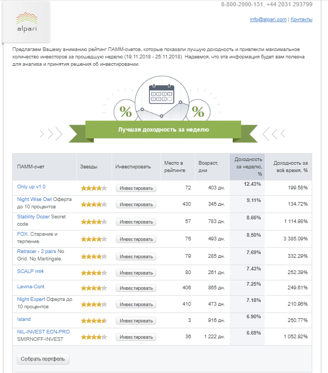
Task: Click the star rating for Only up v1.0
Action: pos(94,188)
